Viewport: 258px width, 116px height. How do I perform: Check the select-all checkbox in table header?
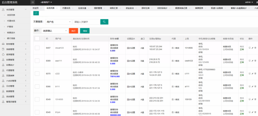coord(37,39)
